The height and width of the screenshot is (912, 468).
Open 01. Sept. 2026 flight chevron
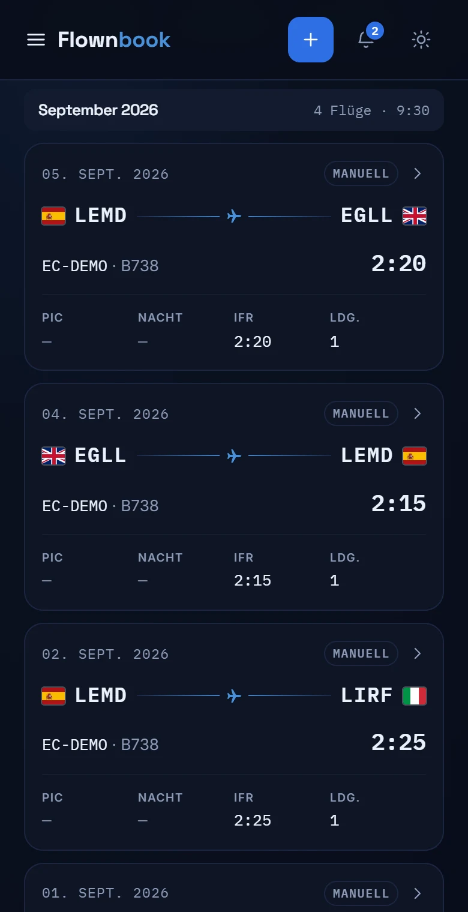pyautogui.click(x=418, y=893)
